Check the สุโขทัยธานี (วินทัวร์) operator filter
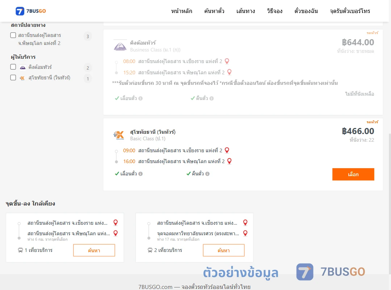391x290 pixels. [x=13, y=78]
